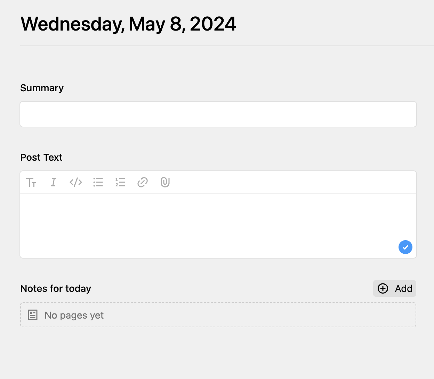Insert a hyperlink with the link icon
Image resolution: width=434 pixels, height=379 pixels.
point(143,182)
